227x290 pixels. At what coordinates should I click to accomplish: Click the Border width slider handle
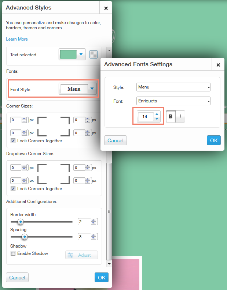(x=21, y=222)
